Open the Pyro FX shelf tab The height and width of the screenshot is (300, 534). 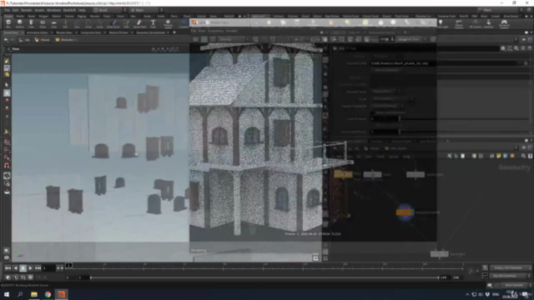click(464, 16)
